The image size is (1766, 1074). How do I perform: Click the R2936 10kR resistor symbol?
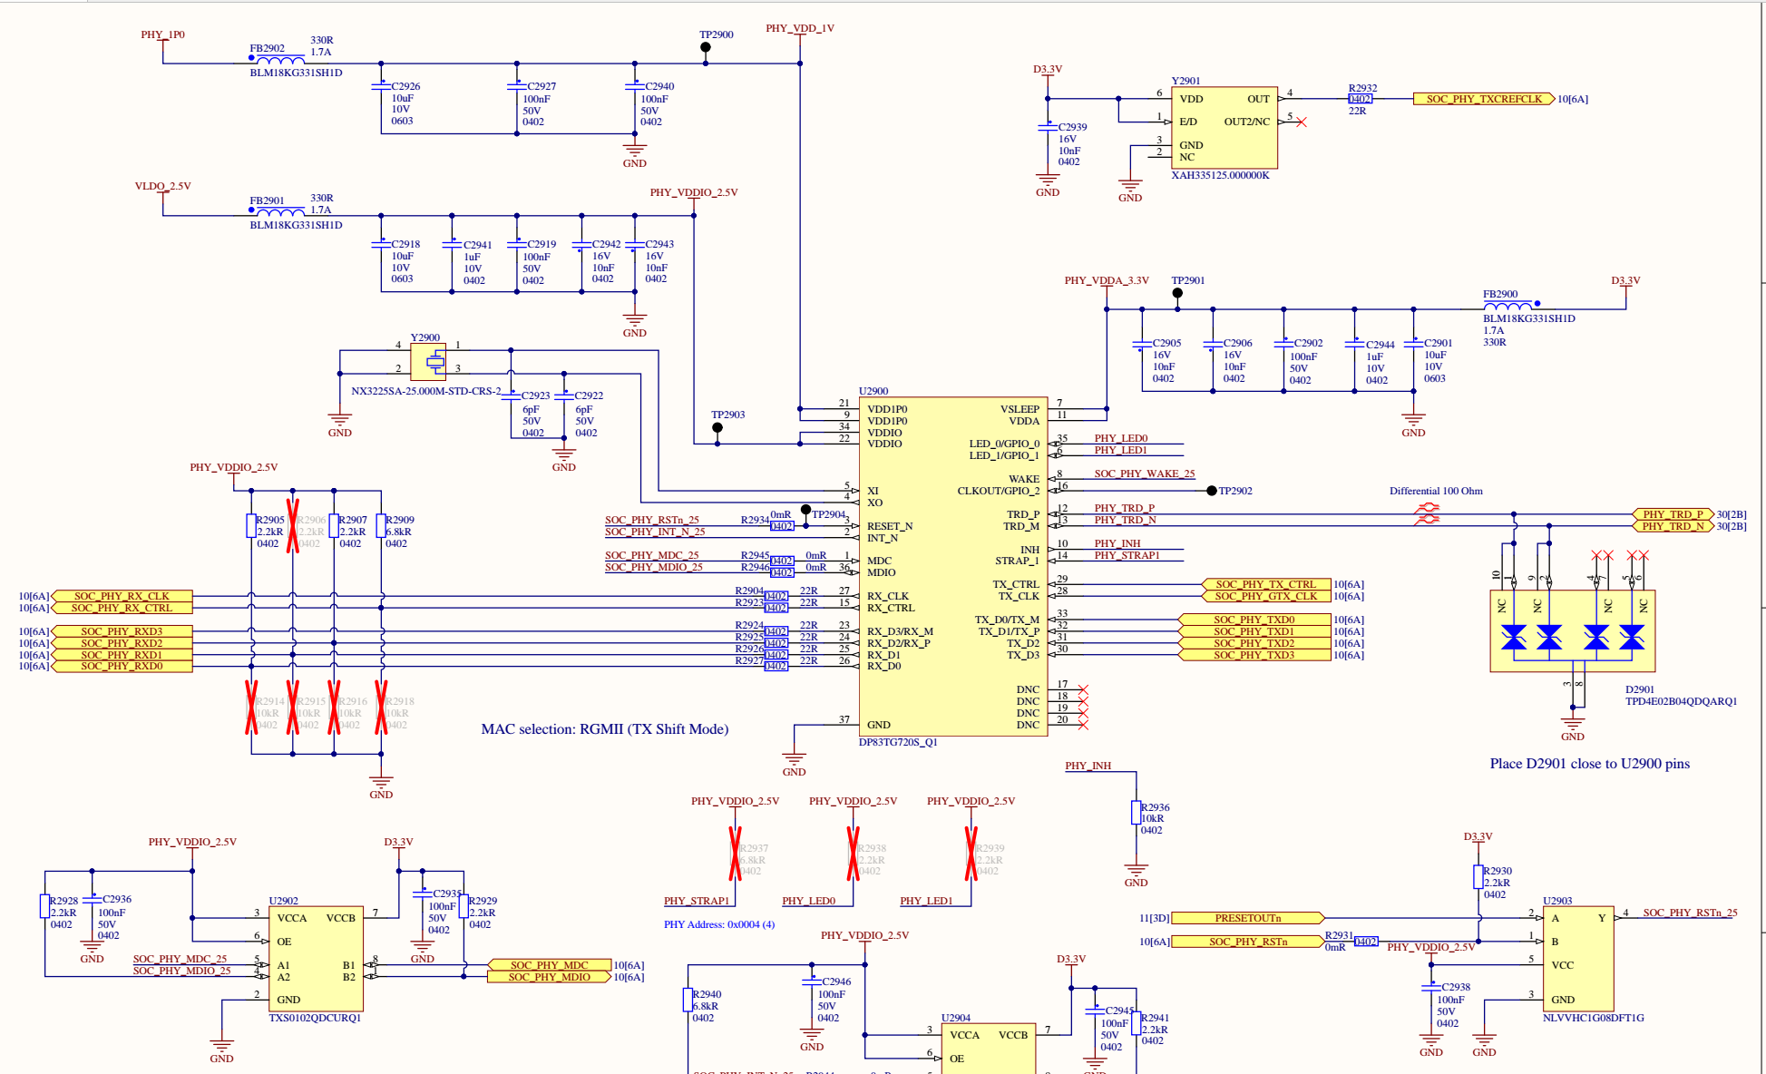pos(1136,812)
